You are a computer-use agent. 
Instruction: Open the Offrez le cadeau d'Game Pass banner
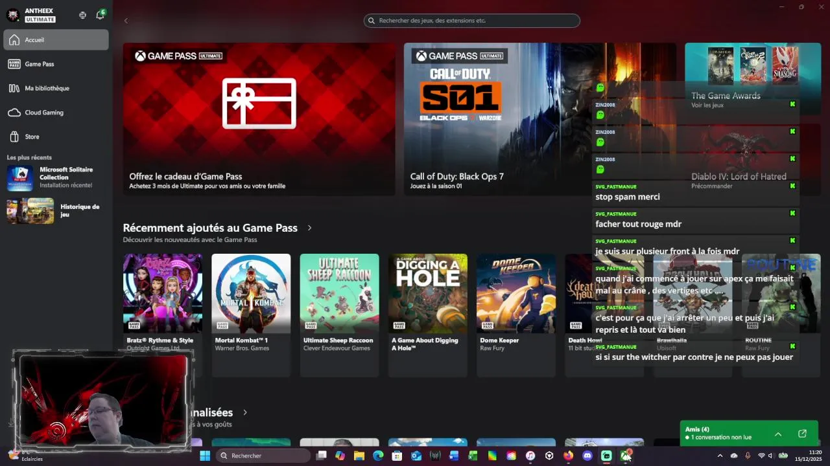[259, 119]
